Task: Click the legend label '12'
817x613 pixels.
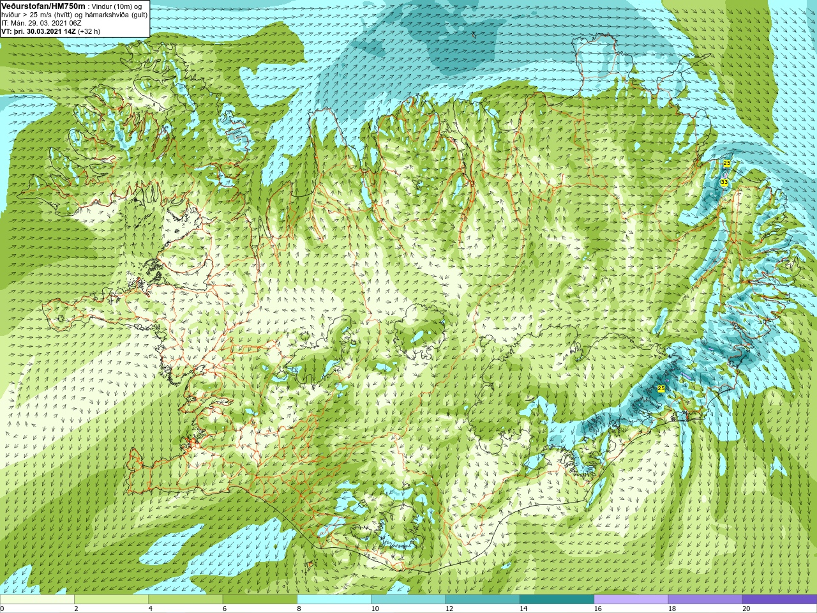Action: pos(449,609)
